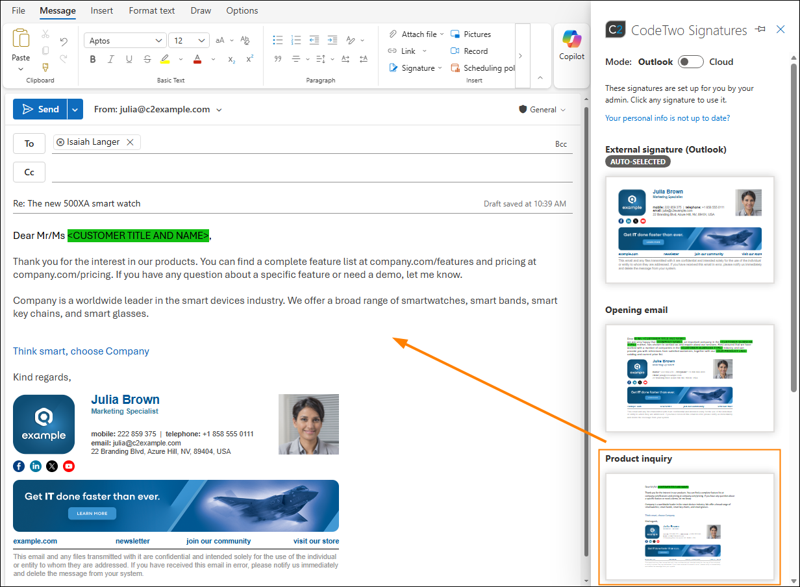Close the CodeTwo Signatures pane
800x587 pixels.
pyautogui.click(x=781, y=29)
